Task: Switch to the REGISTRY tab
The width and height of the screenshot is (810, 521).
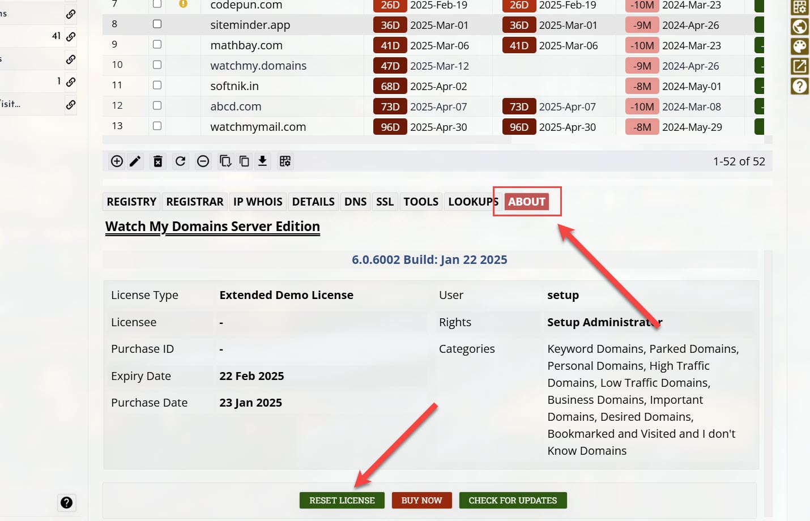Action: [131, 202]
